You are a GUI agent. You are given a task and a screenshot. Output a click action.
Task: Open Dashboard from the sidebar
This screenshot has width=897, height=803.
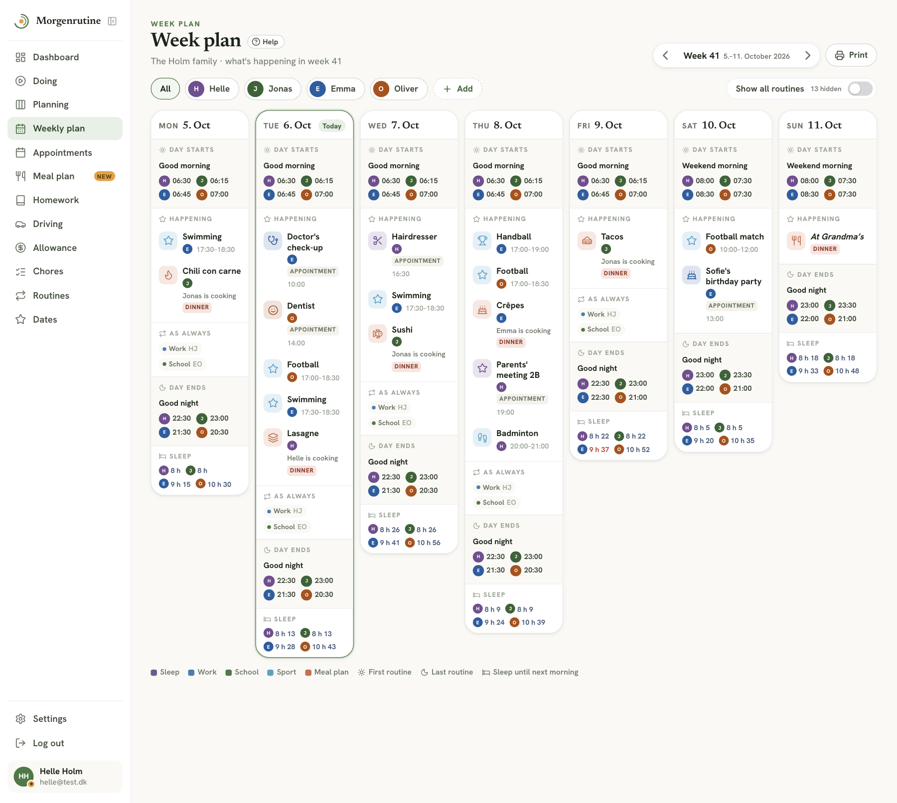(x=65, y=57)
